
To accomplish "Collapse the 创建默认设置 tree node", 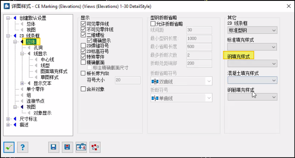I will click(8, 18).
